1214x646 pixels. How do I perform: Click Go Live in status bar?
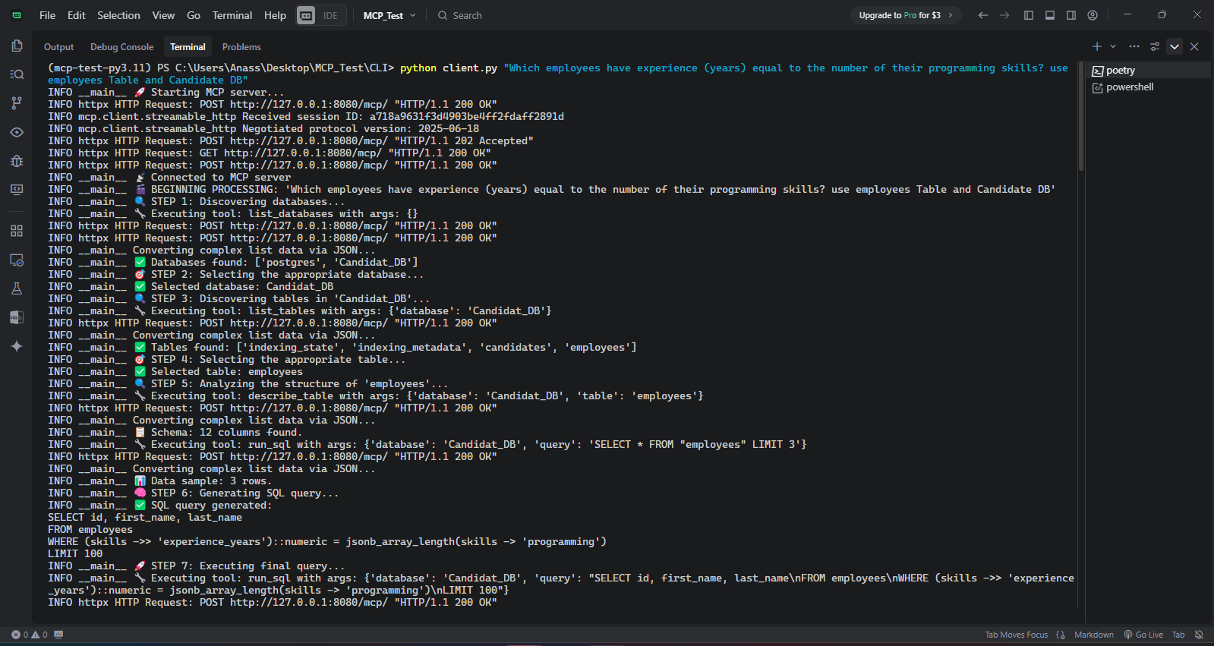pos(1143,635)
